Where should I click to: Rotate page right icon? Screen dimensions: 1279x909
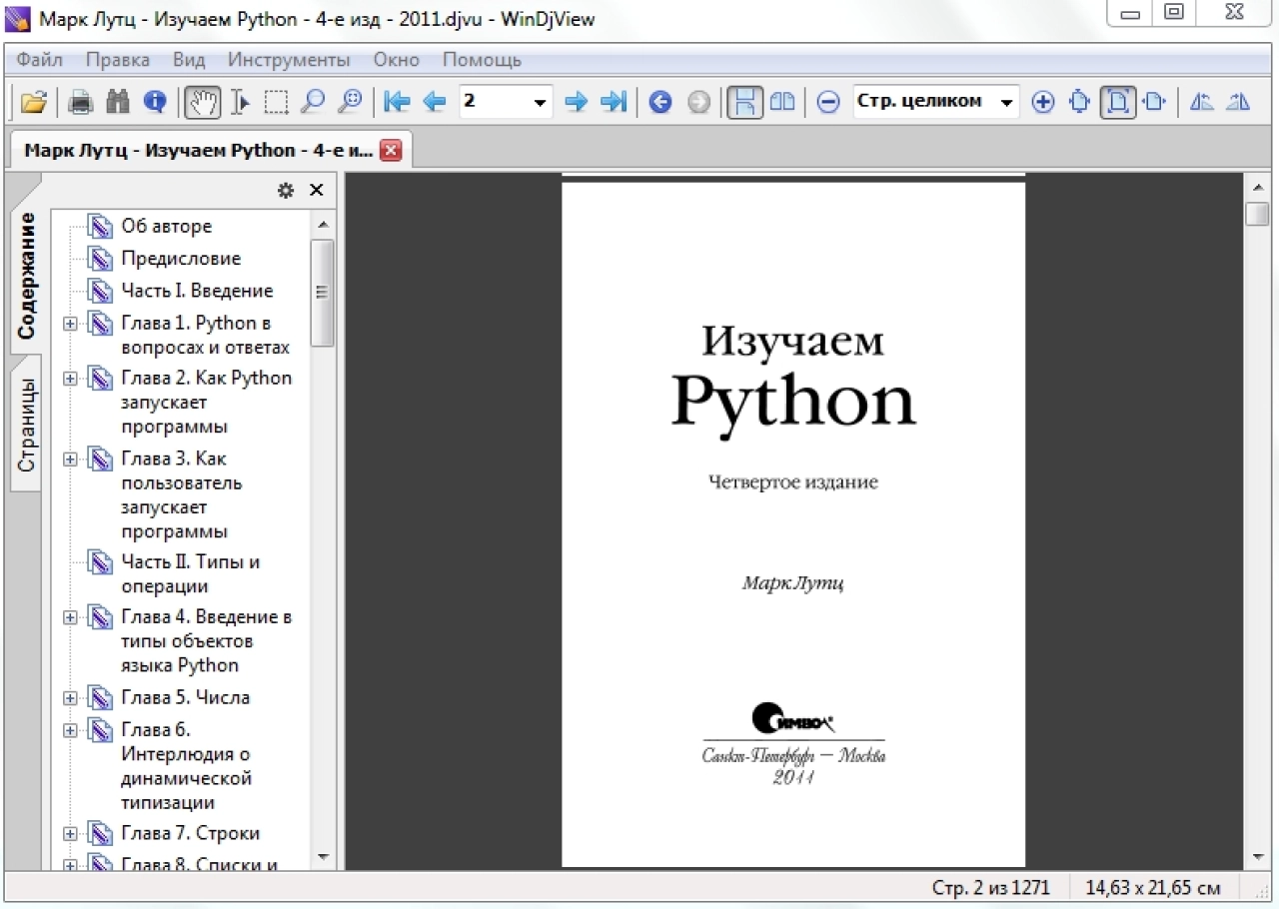coord(1238,101)
